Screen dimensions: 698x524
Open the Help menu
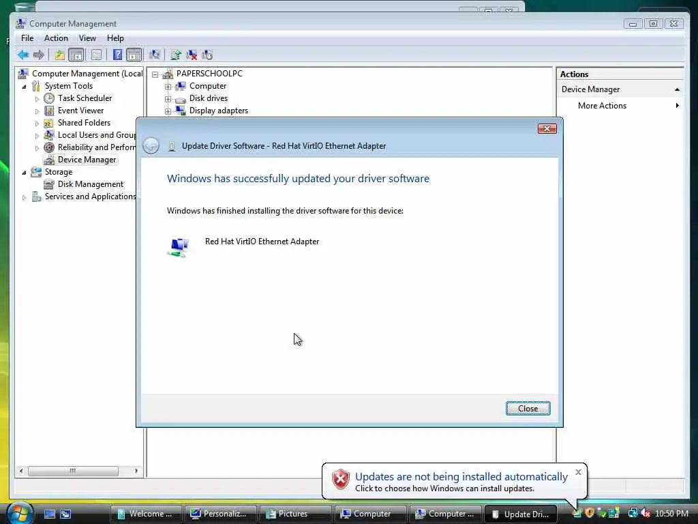pos(115,38)
